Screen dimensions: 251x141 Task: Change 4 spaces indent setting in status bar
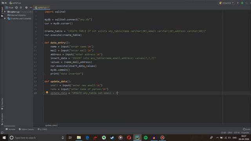coord(245,133)
